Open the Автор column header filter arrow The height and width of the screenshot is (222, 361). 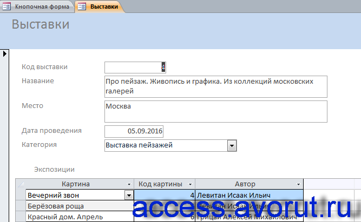pos(298,184)
